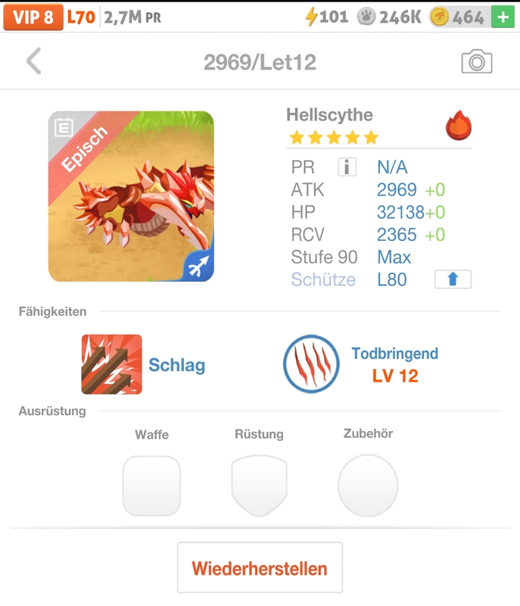Viewport: 520px width, 606px height.
Task: Select the empty Waffe equipment slot
Action: point(151,486)
